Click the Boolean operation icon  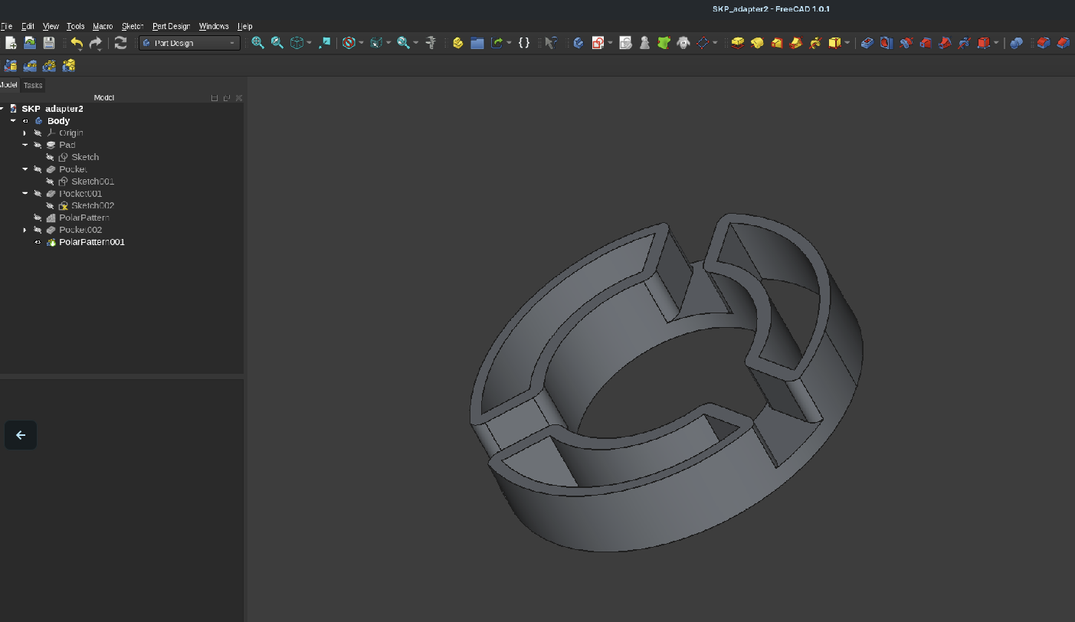[1016, 43]
